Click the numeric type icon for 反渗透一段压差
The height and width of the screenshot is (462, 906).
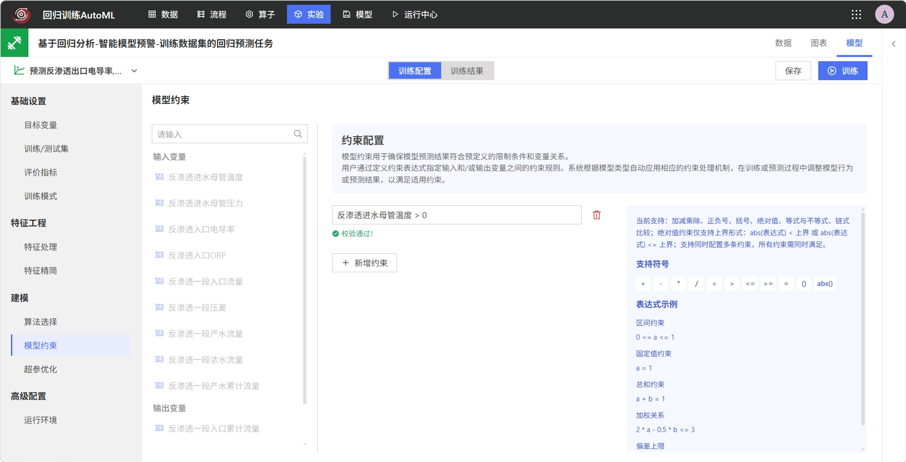tap(159, 307)
